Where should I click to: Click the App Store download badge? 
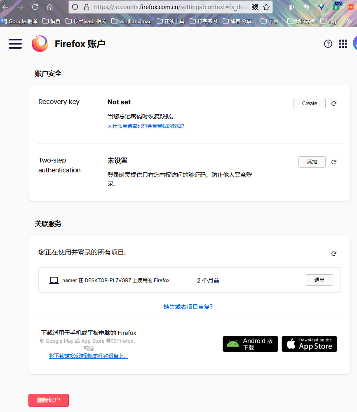pyautogui.click(x=309, y=344)
